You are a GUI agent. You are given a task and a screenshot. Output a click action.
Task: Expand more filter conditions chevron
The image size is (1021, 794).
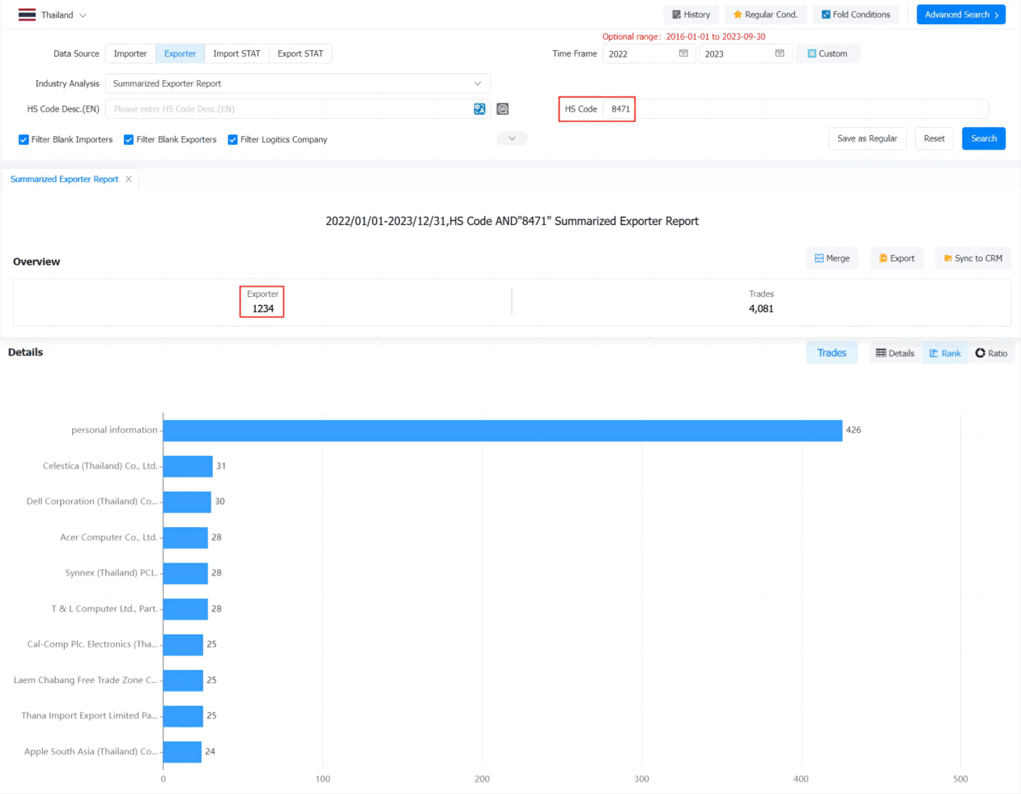pos(512,138)
